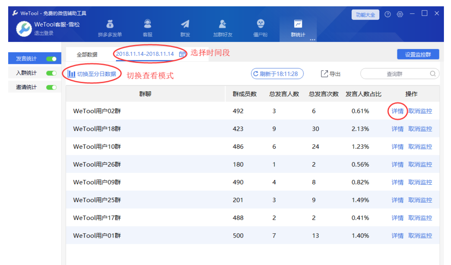Toggle the 入群统计 switch
The width and height of the screenshot is (451, 265).
[51, 73]
